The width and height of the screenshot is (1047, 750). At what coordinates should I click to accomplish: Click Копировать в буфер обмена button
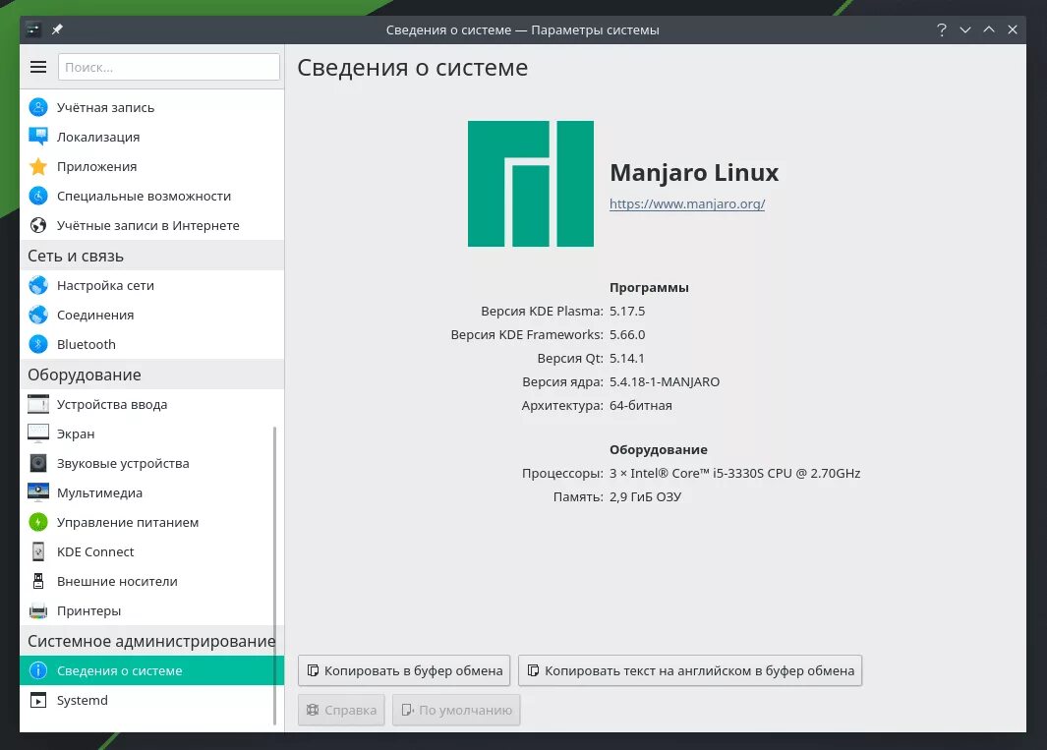(x=404, y=669)
